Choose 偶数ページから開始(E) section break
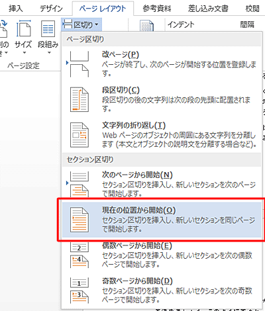The height and width of the screenshot is (311, 265). click(x=162, y=255)
